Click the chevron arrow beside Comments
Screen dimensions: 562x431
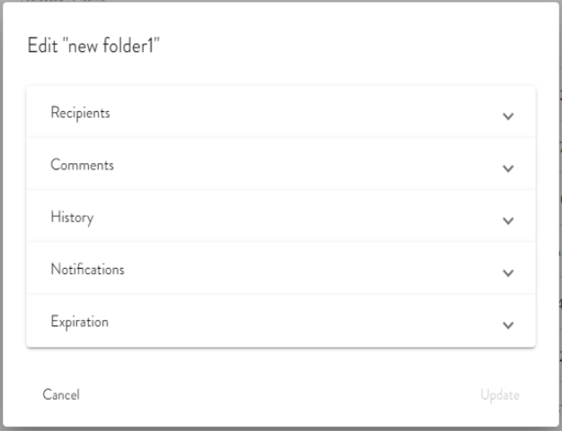(508, 168)
